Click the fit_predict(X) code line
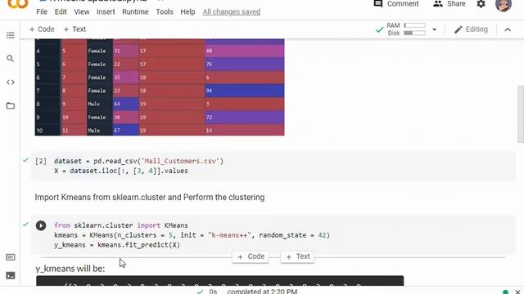Image resolution: width=524 pixels, height=294 pixels. [117, 245]
